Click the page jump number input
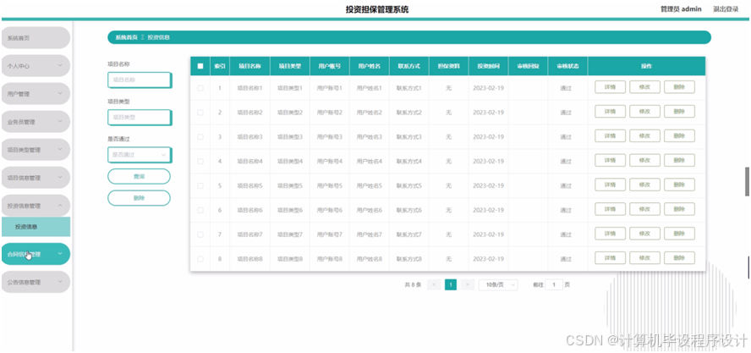 coord(554,285)
